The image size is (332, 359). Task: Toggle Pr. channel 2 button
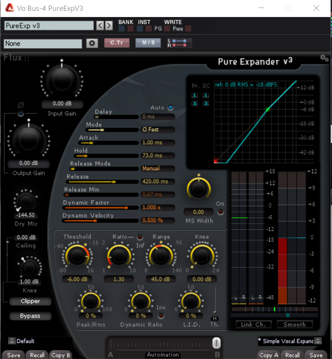pos(195,103)
